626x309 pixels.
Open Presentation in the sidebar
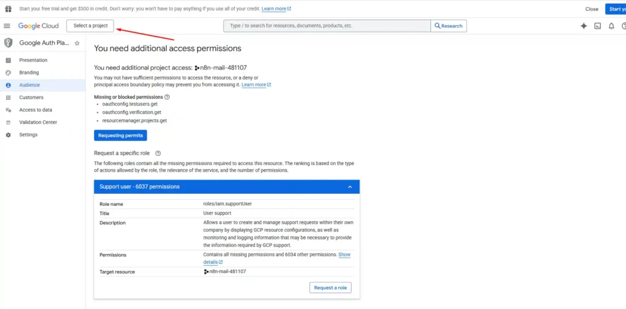tap(33, 60)
